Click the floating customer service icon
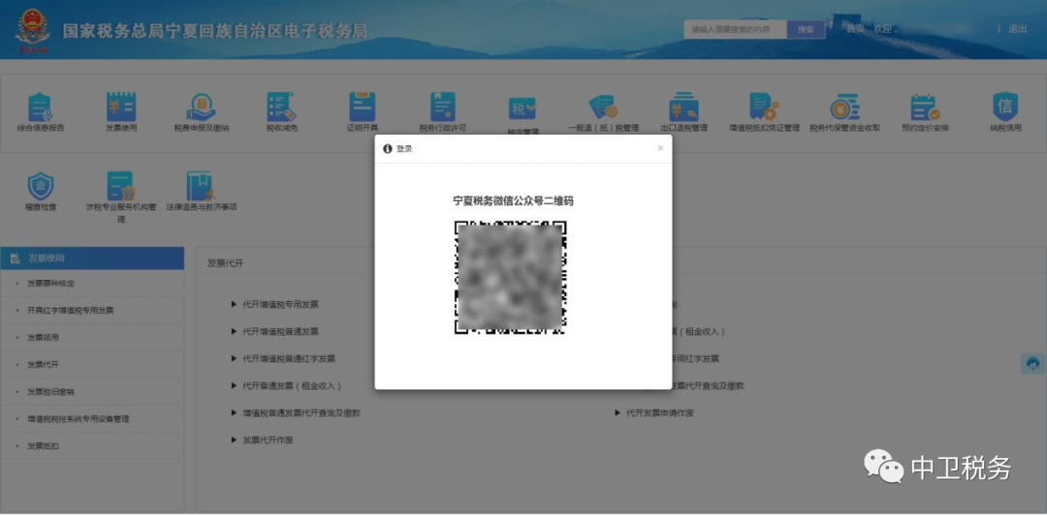 pyautogui.click(x=1033, y=364)
